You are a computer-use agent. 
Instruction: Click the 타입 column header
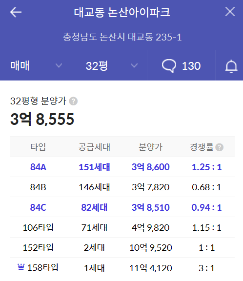click(38, 147)
